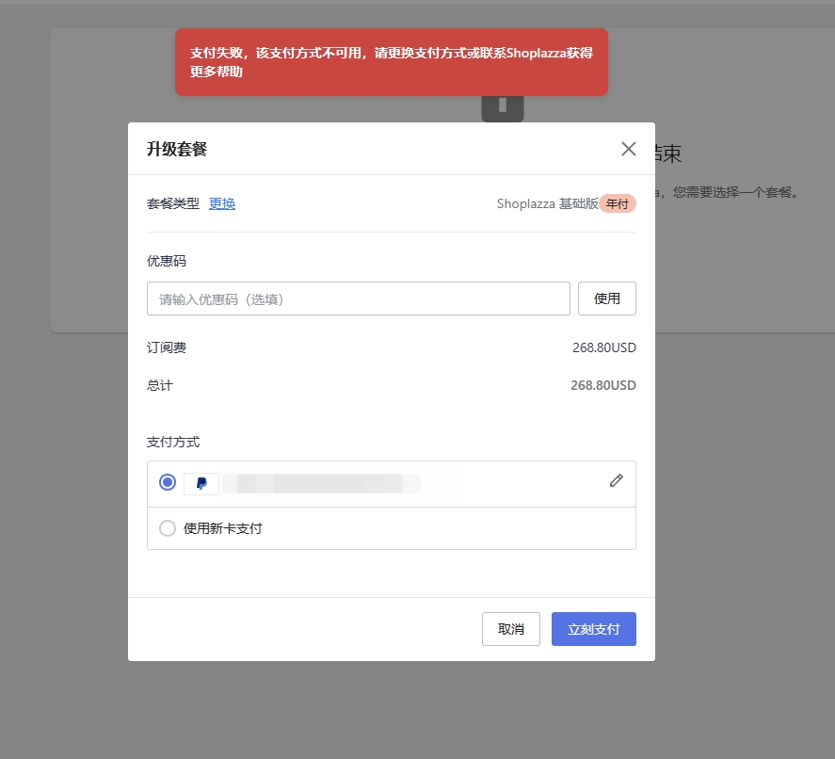
Task: Click the 年付 billing badge
Action: click(618, 203)
